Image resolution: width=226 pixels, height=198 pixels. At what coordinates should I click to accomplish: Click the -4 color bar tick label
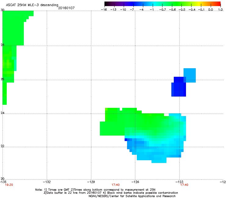point(142,10)
